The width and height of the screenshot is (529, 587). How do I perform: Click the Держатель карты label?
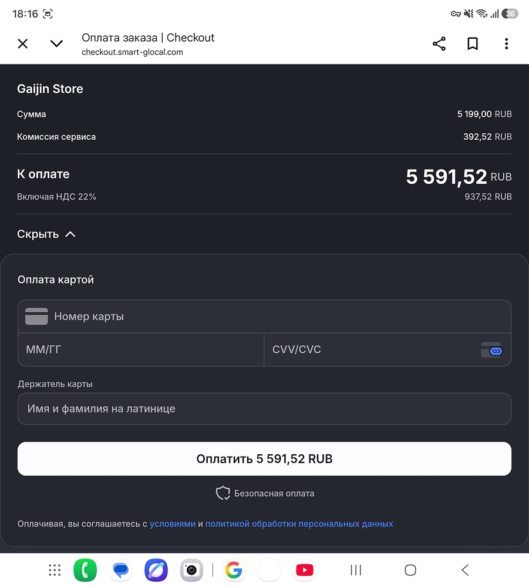point(55,384)
